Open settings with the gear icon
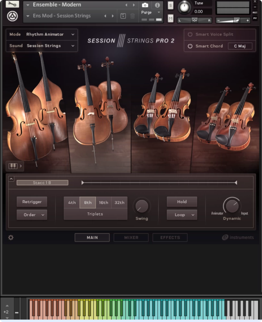The height and width of the screenshot is (322, 262). point(11,237)
